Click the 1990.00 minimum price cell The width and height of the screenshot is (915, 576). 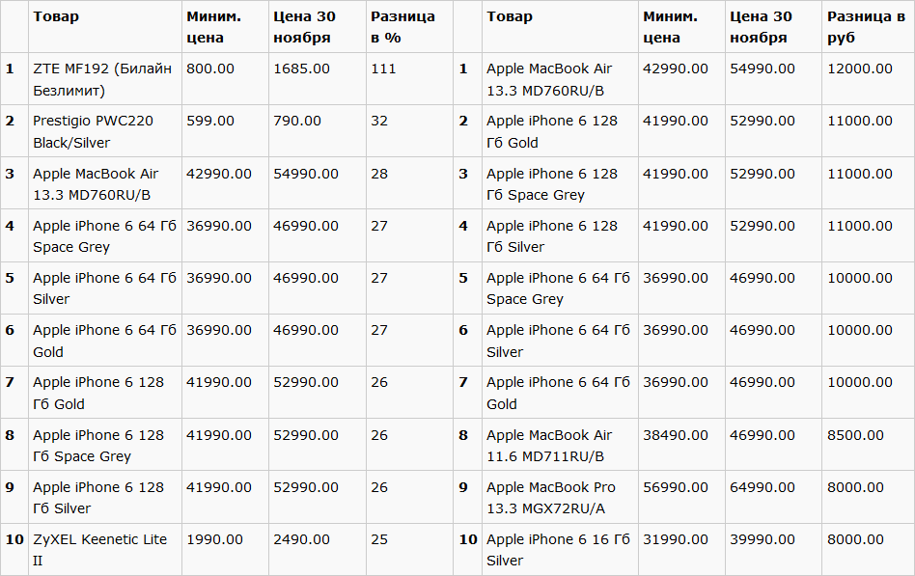click(x=214, y=539)
